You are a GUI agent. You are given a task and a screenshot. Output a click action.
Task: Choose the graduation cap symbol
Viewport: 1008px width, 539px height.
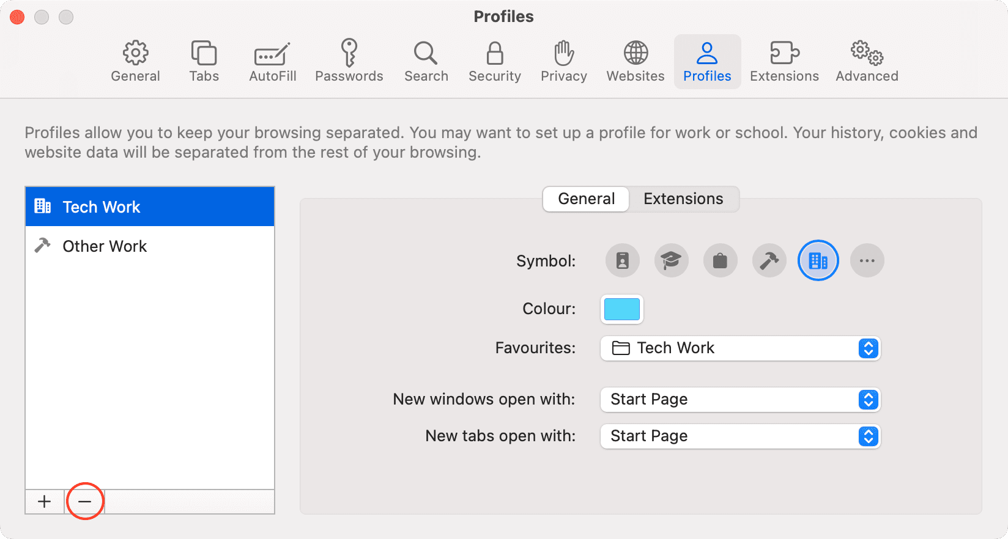(x=671, y=261)
